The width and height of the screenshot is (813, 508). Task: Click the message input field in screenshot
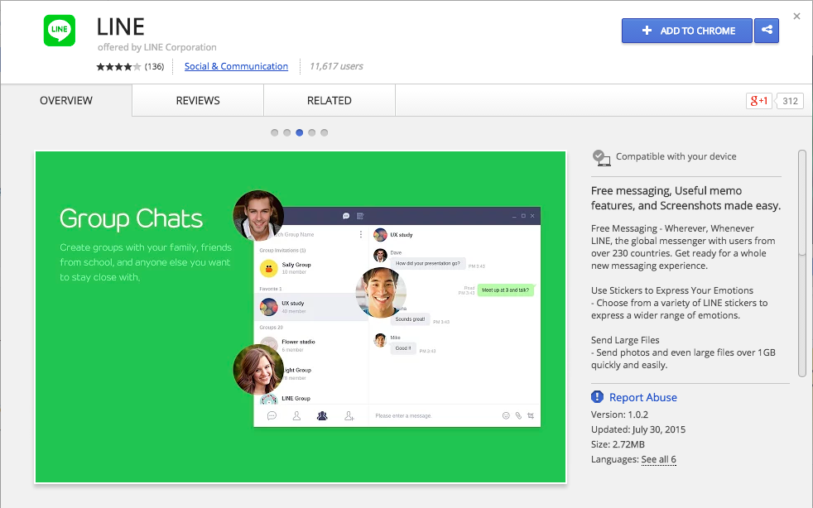(x=435, y=415)
